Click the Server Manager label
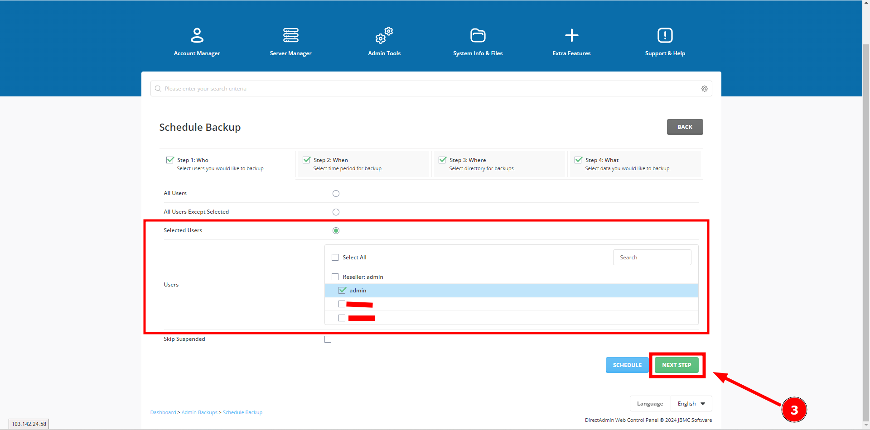 click(x=290, y=53)
